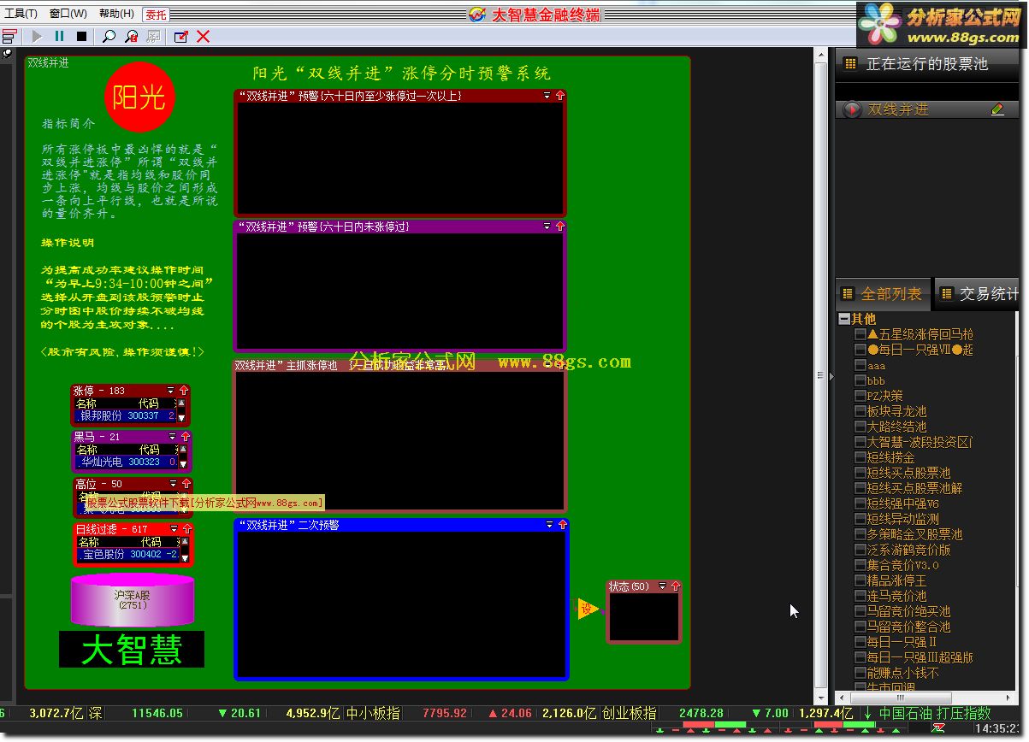This screenshot has width=1029, height=742.
Task: Click the 中国石油 打压指数 status text
Action: pos(935,712)
